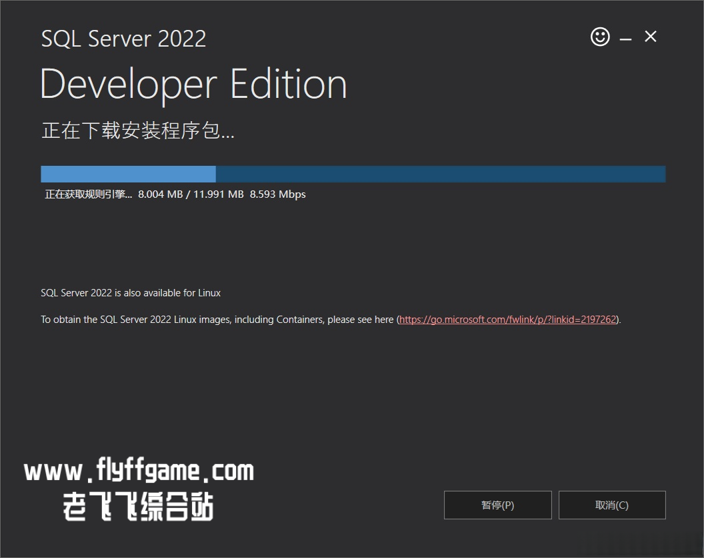
Task: Click the smiley feedback icon
Action: point(600,37)
